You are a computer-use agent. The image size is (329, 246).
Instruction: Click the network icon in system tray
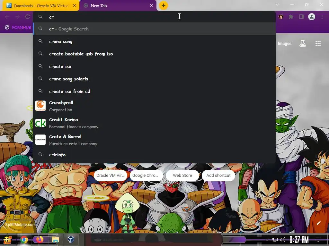[275, 240]
